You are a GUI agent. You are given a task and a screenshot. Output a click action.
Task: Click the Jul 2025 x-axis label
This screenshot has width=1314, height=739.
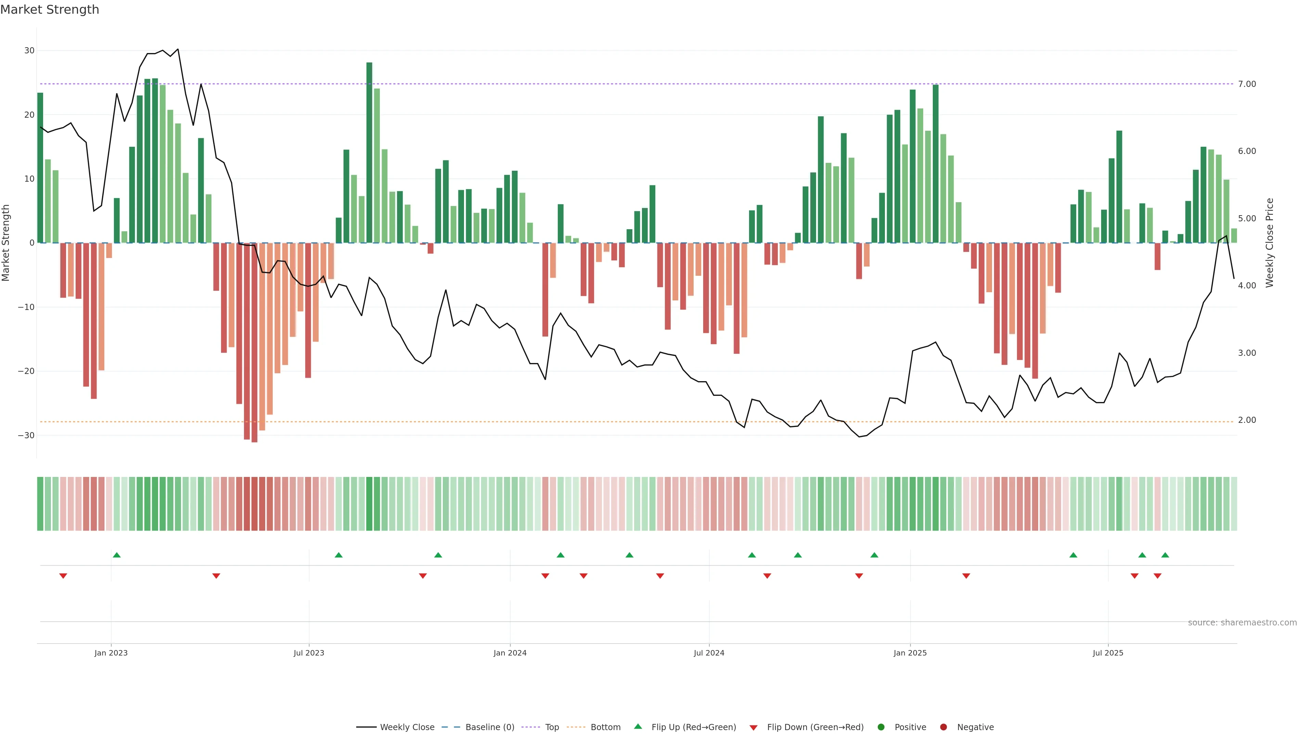pos(1108,653)
